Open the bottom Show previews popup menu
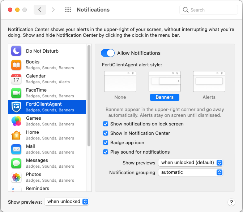Viewport: 243px width, 212px height. point(67,202)
